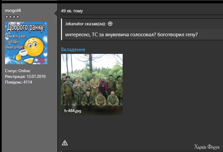Click 'Реєстрація: 12.07.2010' text

point(25,76)
